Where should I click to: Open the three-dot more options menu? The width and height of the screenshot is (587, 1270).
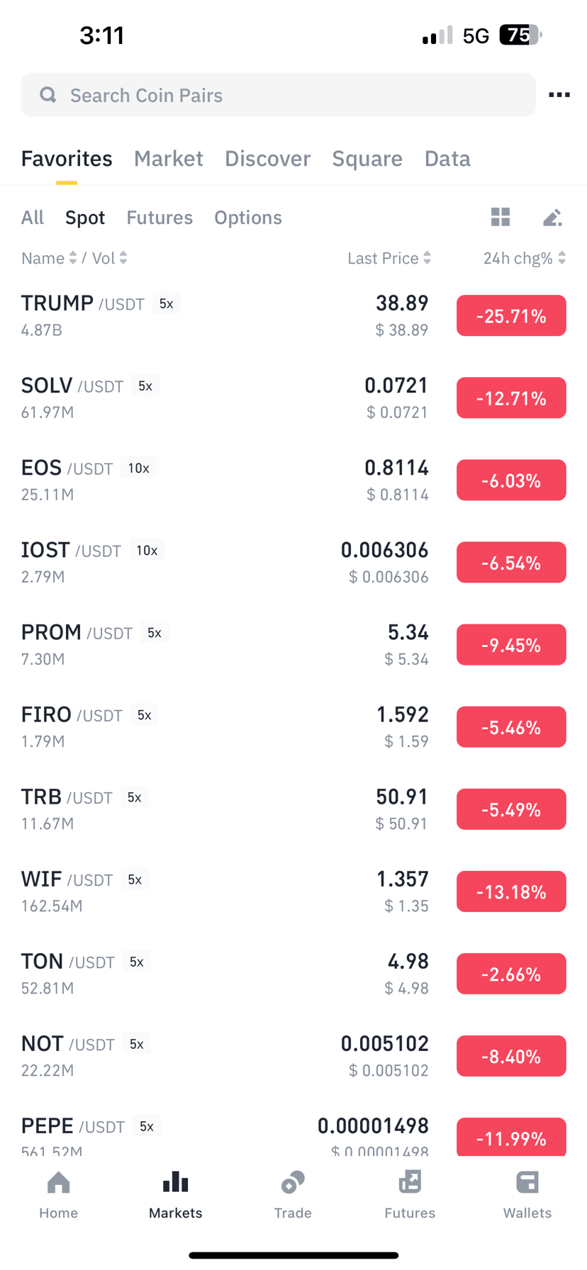(559, 95)
